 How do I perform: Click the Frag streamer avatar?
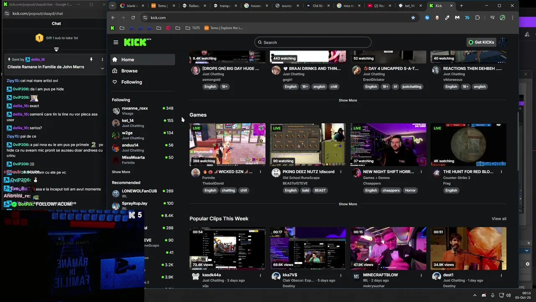coord(436,173)
